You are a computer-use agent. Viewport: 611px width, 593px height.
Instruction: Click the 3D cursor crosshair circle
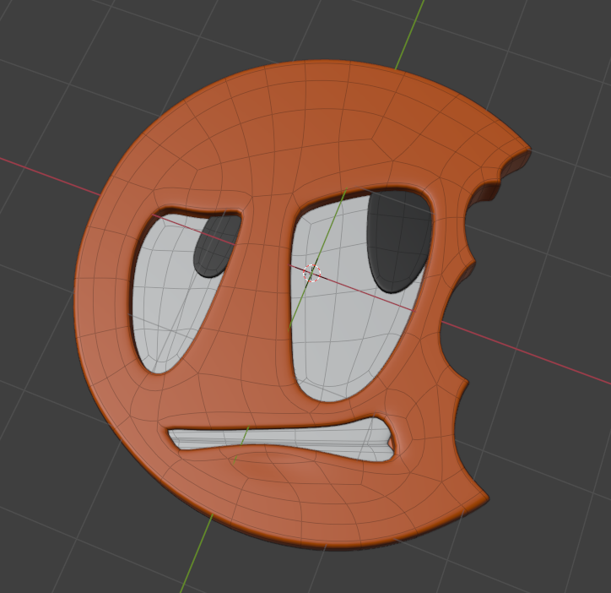(x=311, y=273)
